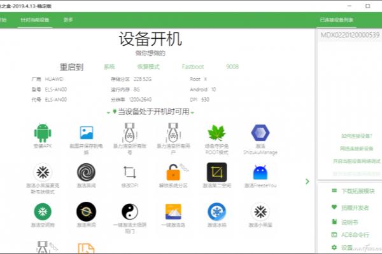This screenshot has height=254, width=382.
Task: Open the 如何连接设备? help link
Action: [357, 136]
